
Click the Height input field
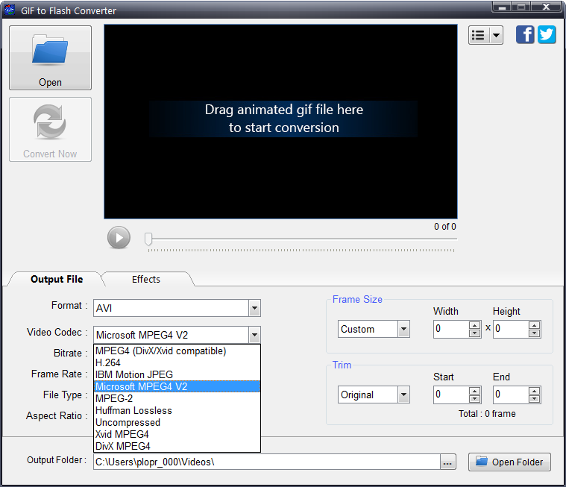(x=511, y=329)
